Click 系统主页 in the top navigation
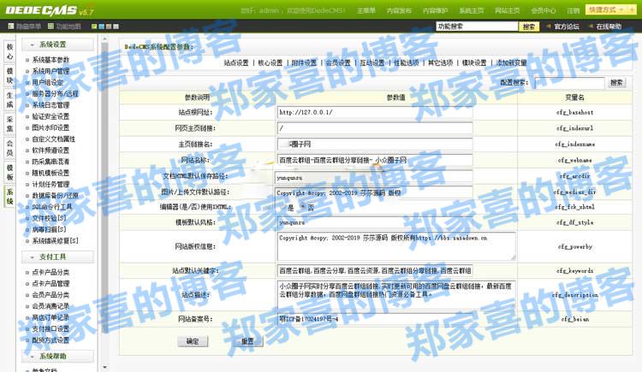 [x=471, y=10]
